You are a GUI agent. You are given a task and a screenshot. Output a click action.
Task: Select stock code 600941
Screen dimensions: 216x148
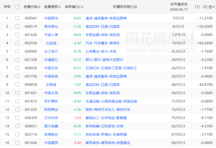point(31,18)
